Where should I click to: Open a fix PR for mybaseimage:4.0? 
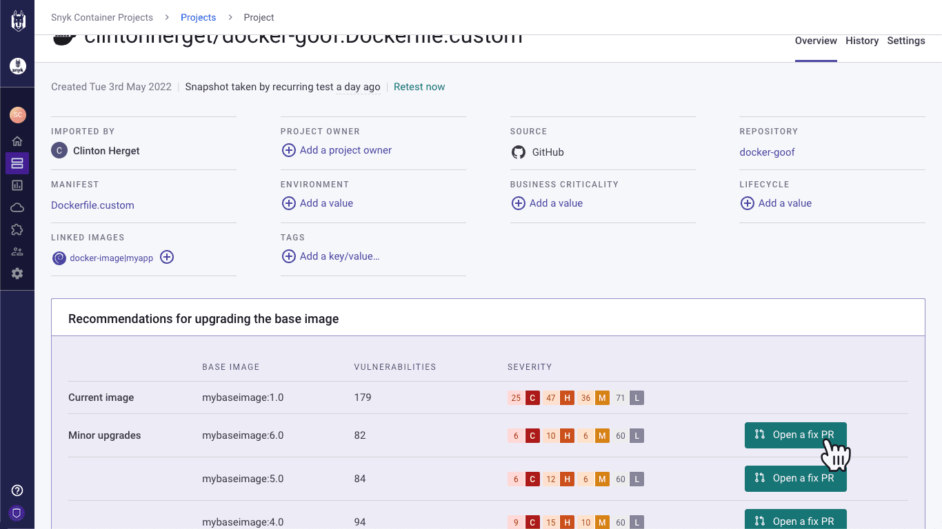point(795,520)
